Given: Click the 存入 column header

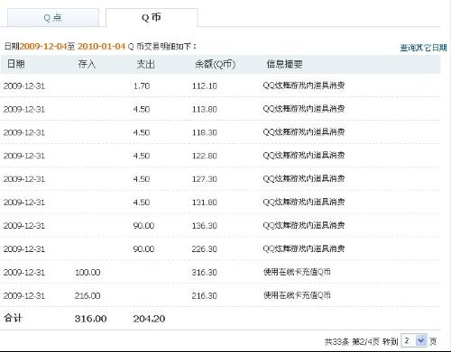Looking at the screenshot, I should tap(87, 64).
